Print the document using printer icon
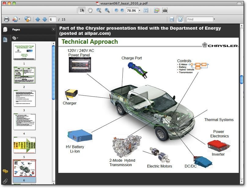This screenshot has width=247, height=188. click(x=6, y=19)
